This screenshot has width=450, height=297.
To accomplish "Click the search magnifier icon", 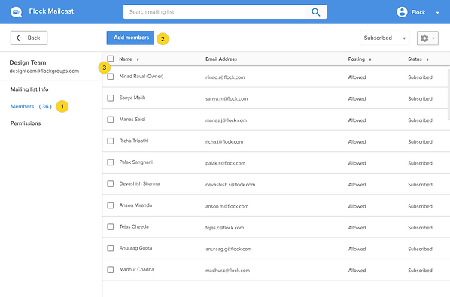I will coord(316,12).
